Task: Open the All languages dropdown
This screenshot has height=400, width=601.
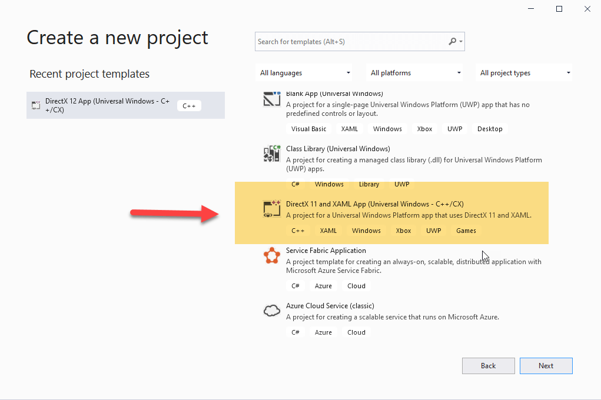Action: coord(305,73)
